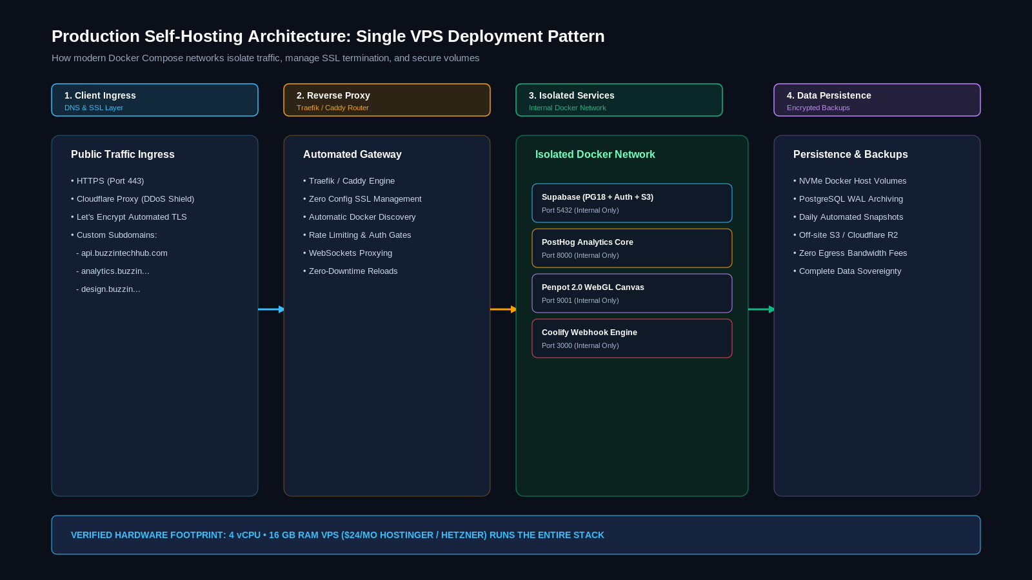Click 'Let's Encrypt Automated TLS' bullet
Screen dimensions: 1032x580
[129, 217]
